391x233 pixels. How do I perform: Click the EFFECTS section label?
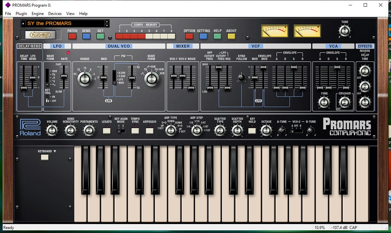pos(365,46)
